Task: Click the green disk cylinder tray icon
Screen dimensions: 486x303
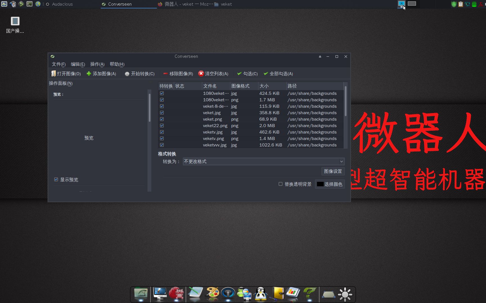Action: (474, 4)
